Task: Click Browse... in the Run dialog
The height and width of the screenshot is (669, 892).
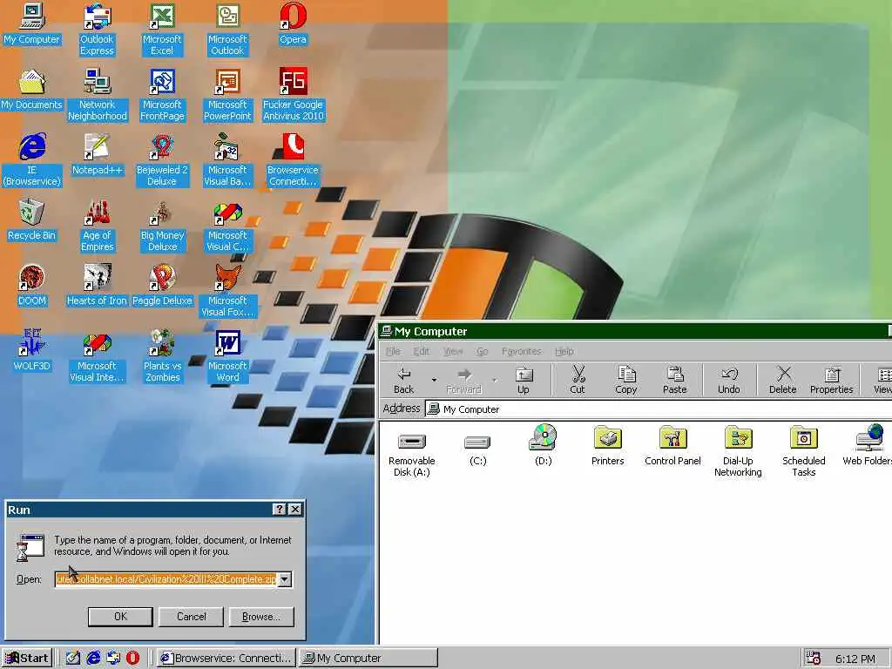Action: click(261, 616)
